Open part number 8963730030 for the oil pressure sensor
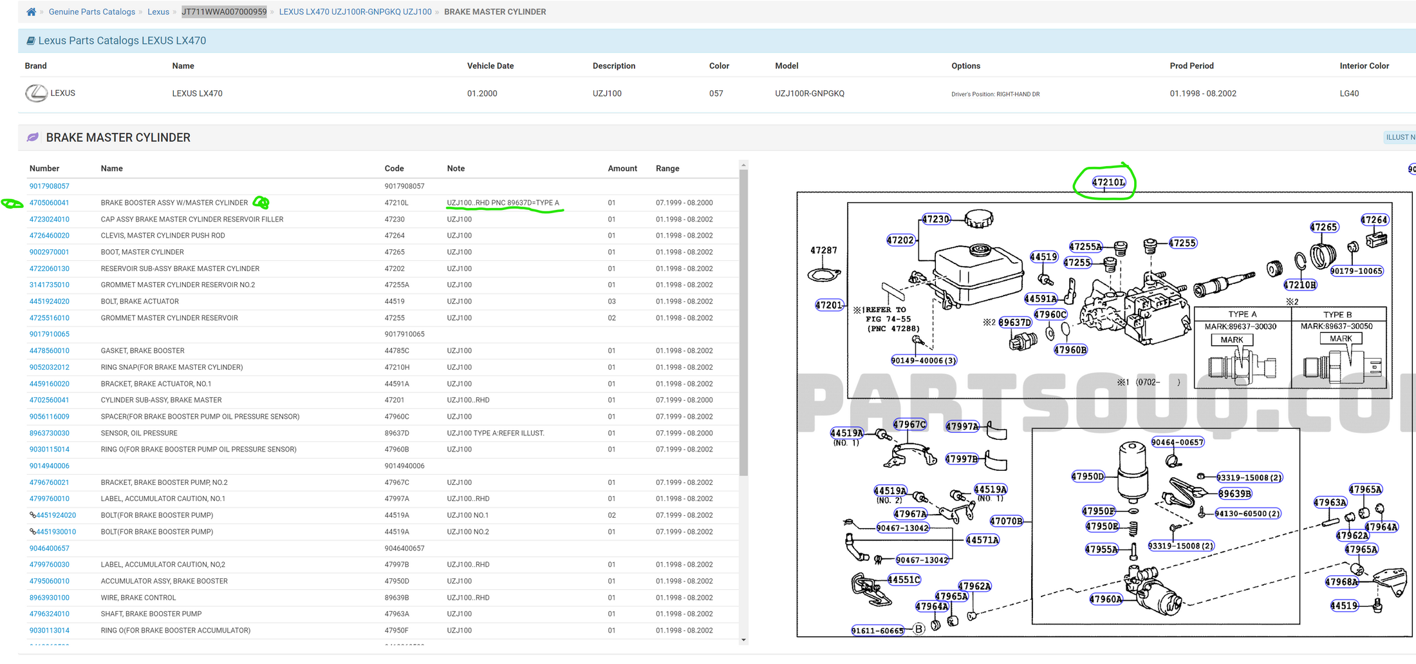 (x=49, y=433)
